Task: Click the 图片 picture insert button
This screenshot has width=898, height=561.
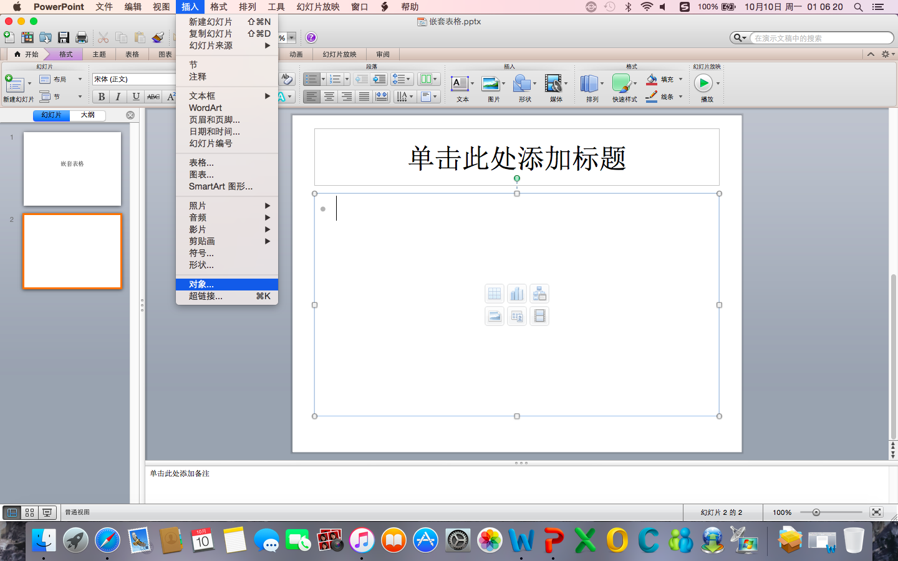Action: tap(493, 88)
